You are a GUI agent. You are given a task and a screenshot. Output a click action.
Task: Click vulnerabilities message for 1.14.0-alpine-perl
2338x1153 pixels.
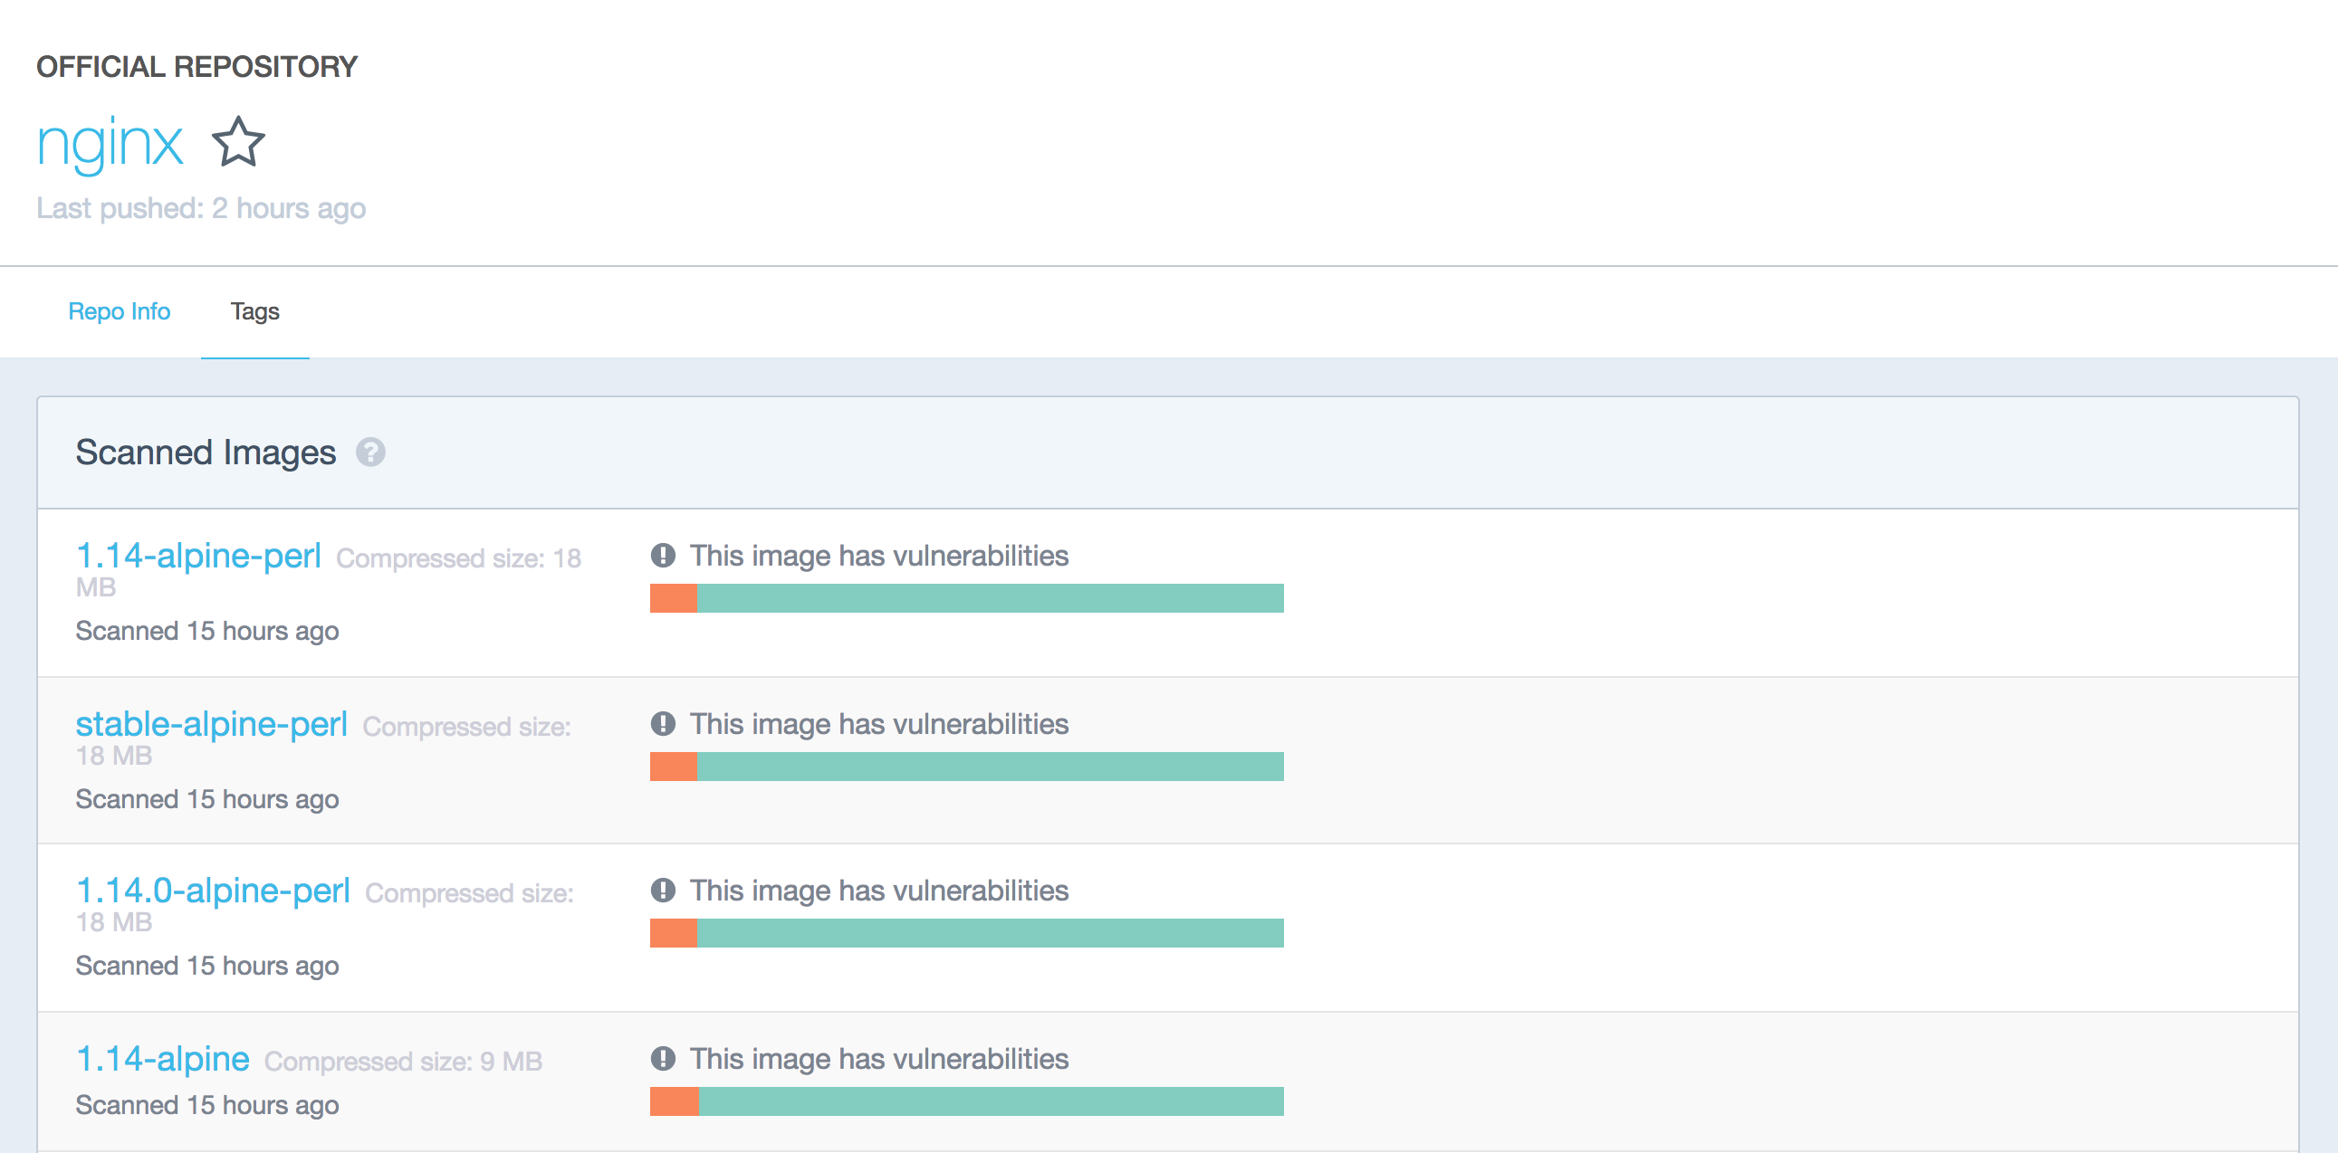(878, 890)
